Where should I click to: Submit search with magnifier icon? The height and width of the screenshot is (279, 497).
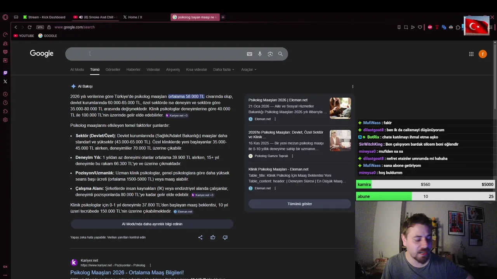pyautogui.click(x=280, y=54)
